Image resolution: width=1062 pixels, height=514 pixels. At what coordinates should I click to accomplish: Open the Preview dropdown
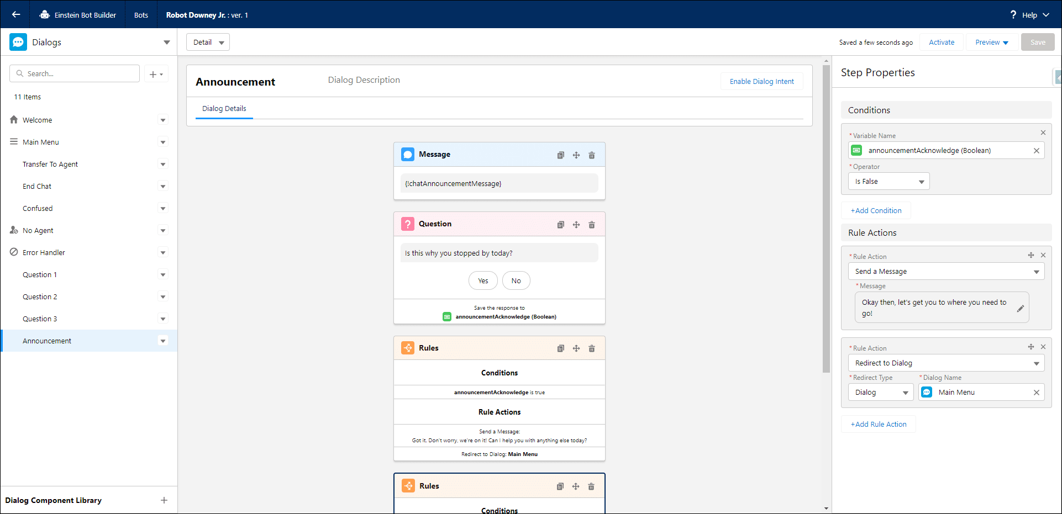pyautogui.click(x=992, y=42)
